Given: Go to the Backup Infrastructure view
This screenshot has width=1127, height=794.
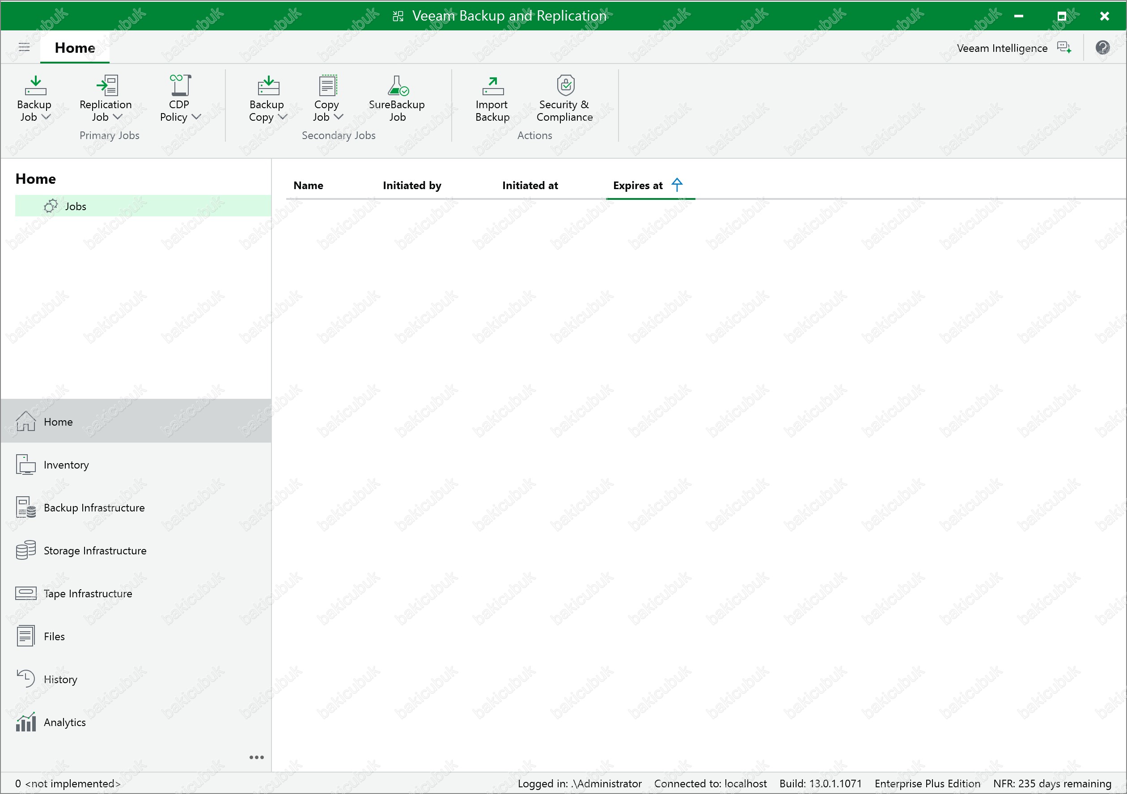Looking at the screenshot, I should 94,507.
